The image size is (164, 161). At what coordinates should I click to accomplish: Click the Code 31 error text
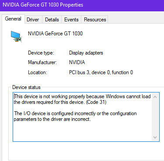coord(82,99)
